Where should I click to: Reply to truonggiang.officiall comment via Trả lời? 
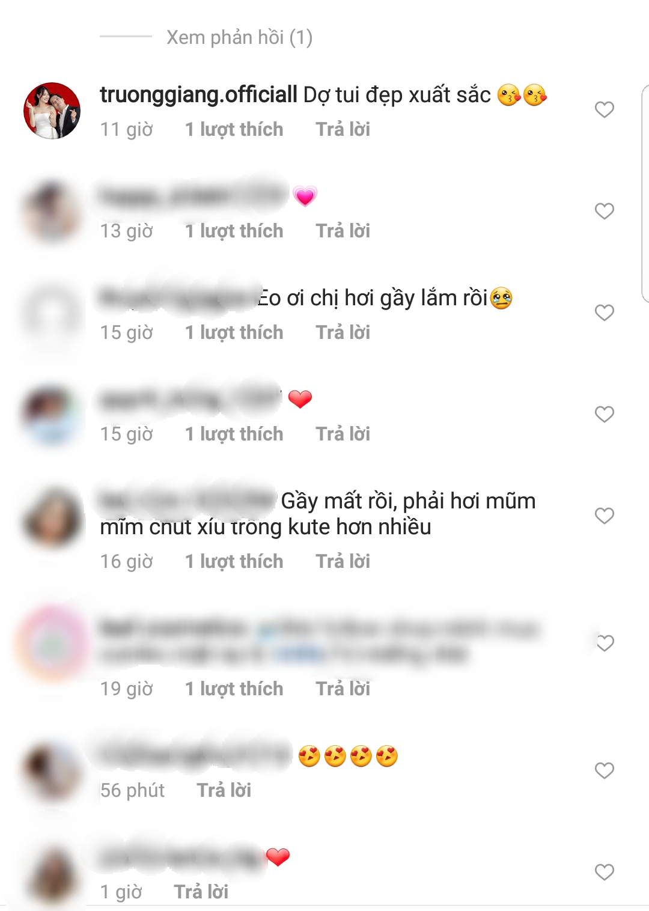(343, 129)
